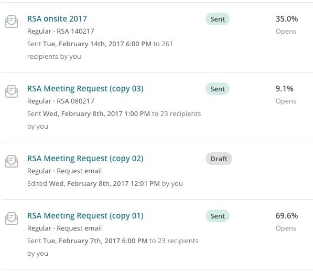Click the Sent badge for copy 03 campaign
This screenshot has height=271, width=313.
(x=218, y=89)
